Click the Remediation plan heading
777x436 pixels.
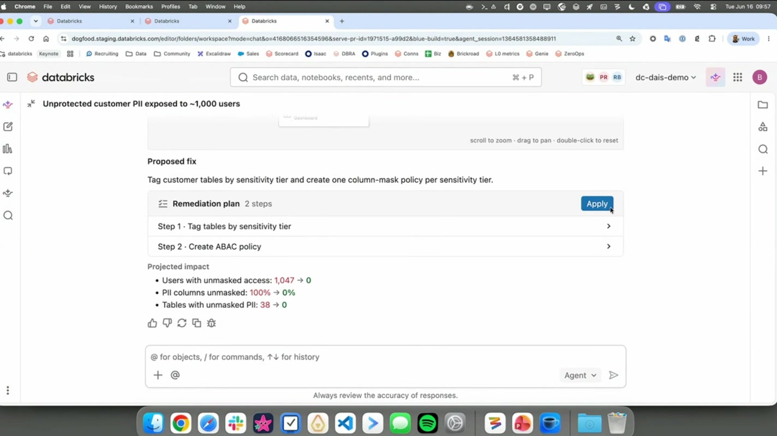click(x=206, y=203)
